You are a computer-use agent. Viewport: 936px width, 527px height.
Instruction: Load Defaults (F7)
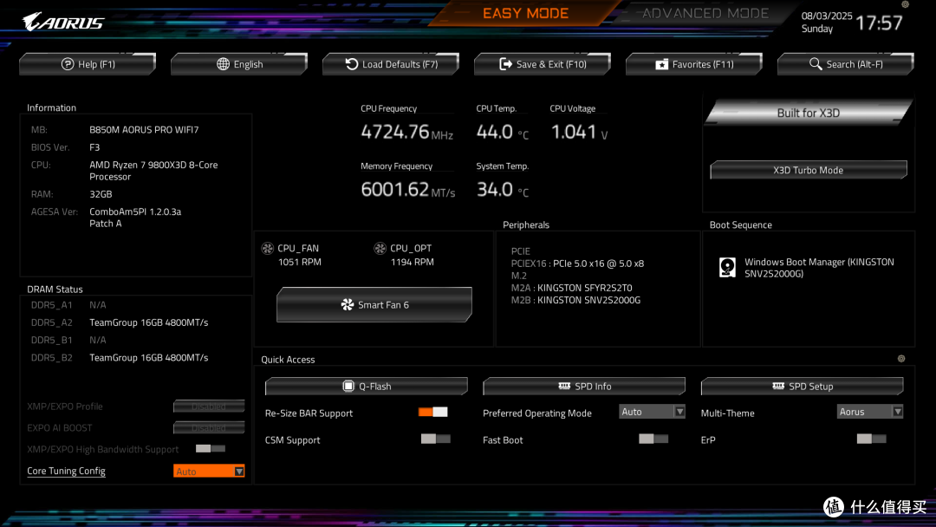click(x=391, y=64)
